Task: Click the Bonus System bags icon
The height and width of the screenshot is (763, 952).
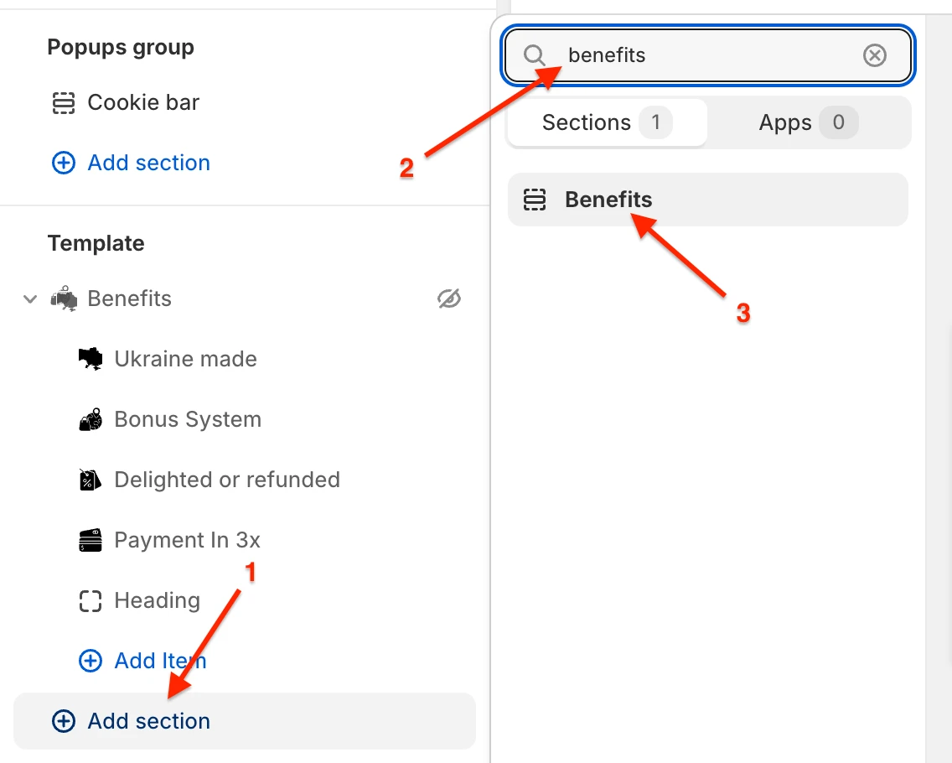Action: click(91, 419)
